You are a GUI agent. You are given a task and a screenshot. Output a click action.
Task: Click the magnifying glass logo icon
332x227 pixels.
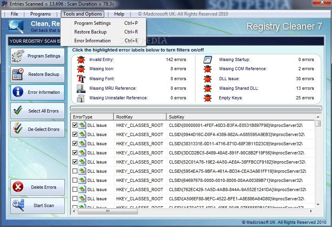tap(16, 26)
